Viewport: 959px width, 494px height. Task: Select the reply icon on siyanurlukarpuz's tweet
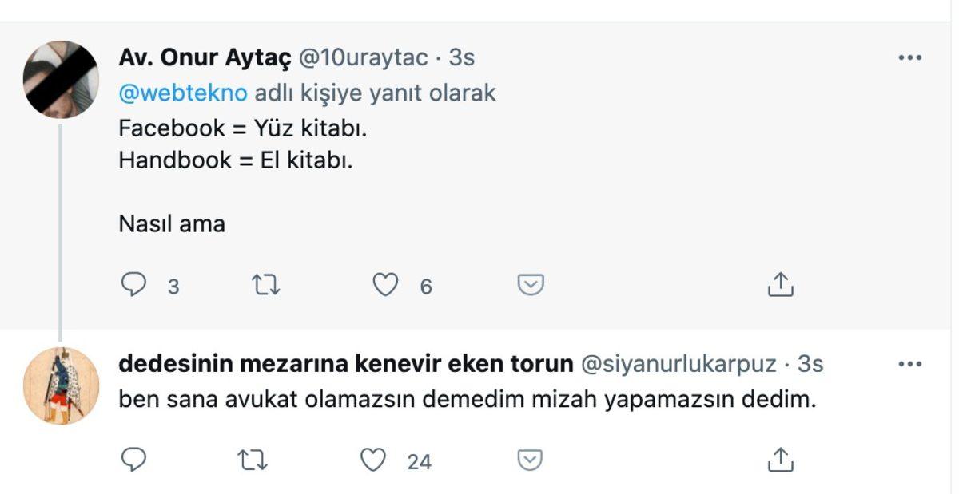[133, 456]
